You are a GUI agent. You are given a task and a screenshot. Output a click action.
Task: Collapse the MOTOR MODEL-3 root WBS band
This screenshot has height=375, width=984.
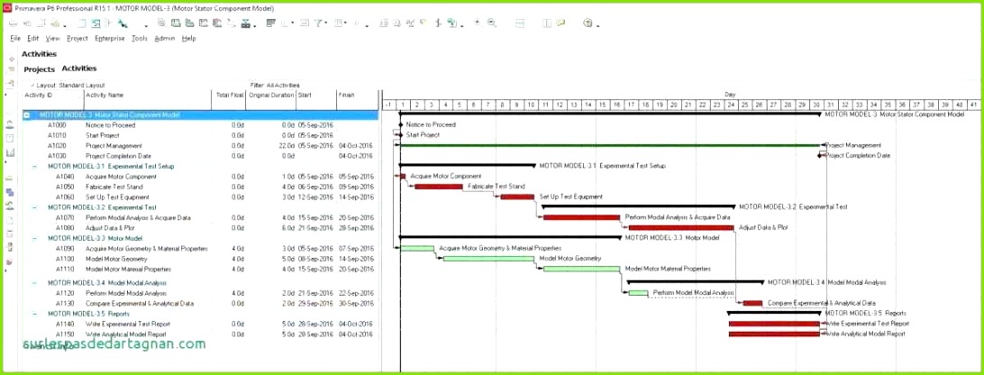27,115
